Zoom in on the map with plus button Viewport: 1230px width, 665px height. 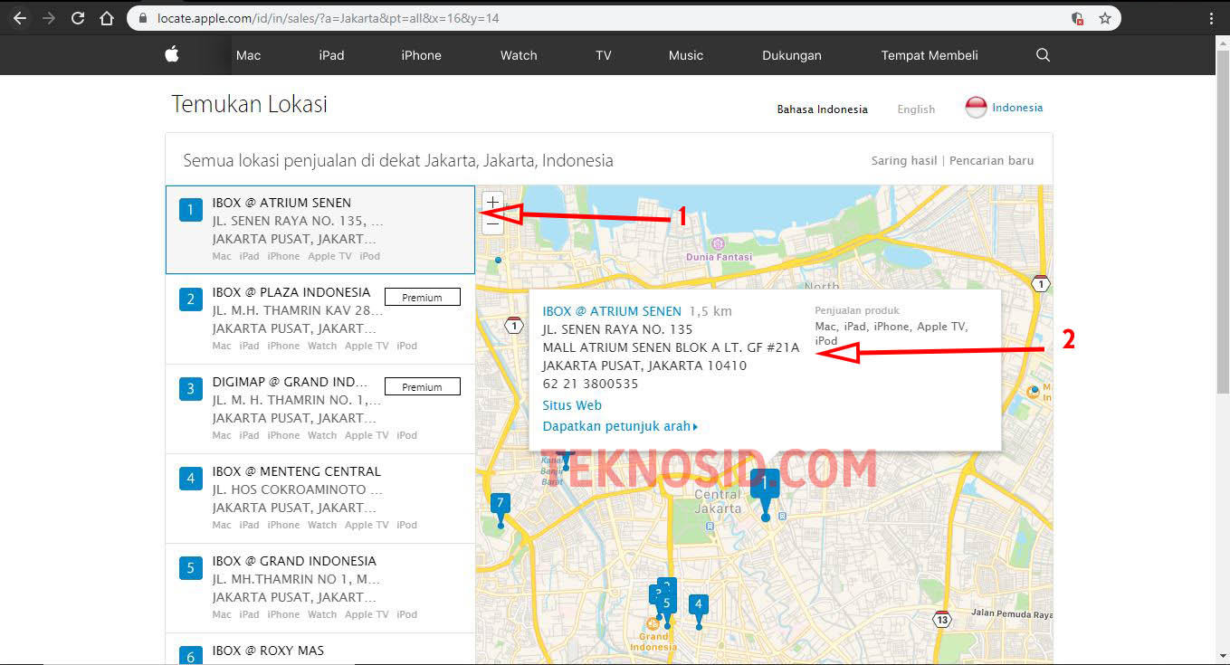(x=492, y=202)
